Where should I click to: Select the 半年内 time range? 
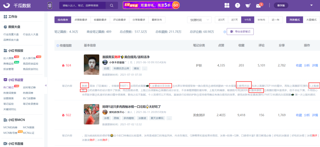pos(261,20)
